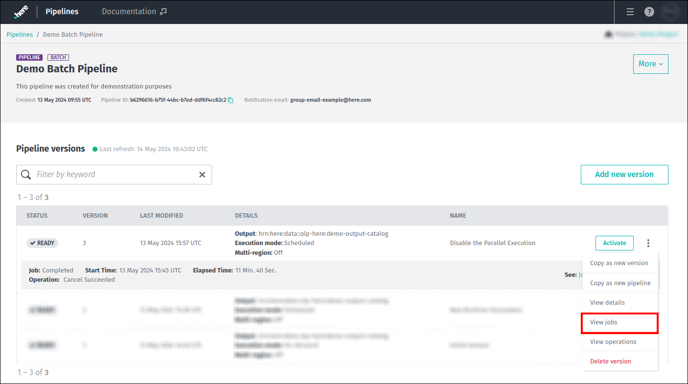Click the last refresh indicator dot
The height and width of the screenshot is (384, 688).
95,149
